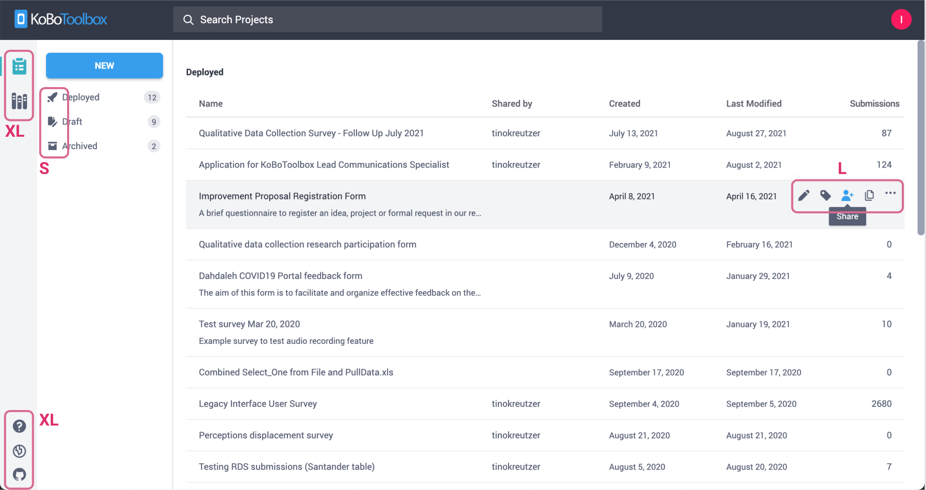Open the tags icon for the project
This screenshot has width=926, height=490.
[825, 195]
